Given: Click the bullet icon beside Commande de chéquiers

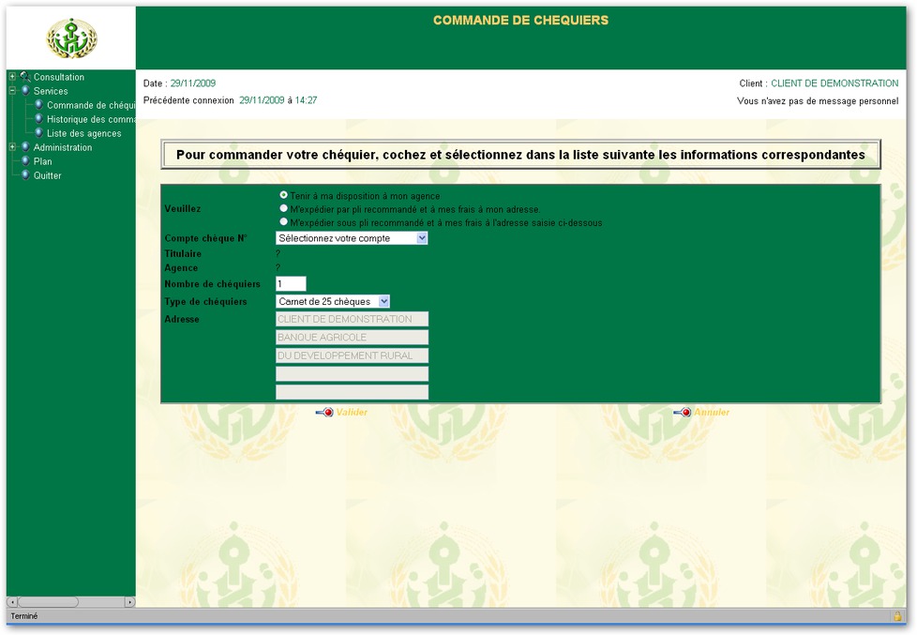Looking at the screenshot, I should click(38, 104).
